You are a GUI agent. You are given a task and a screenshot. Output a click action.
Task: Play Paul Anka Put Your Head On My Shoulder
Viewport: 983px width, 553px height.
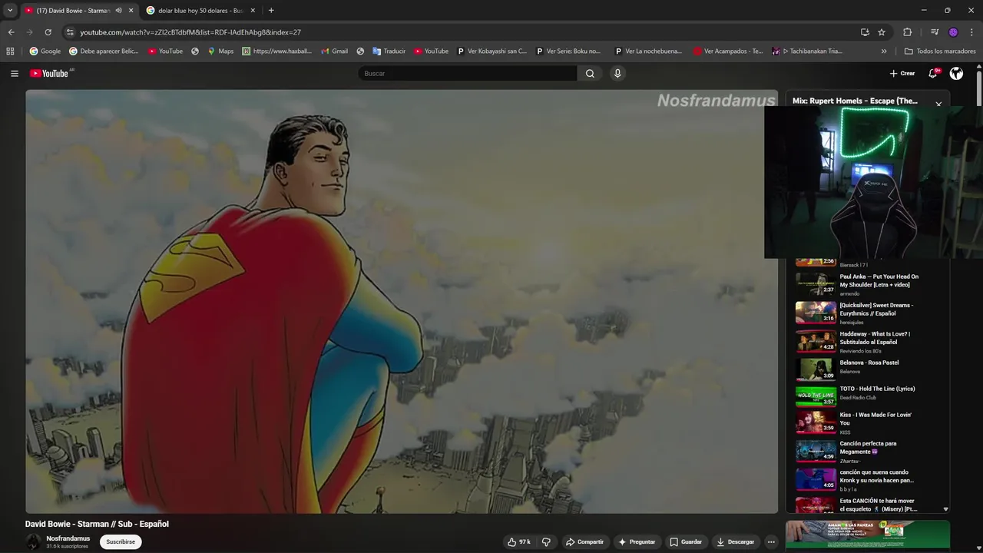click(x=868, y=284)
